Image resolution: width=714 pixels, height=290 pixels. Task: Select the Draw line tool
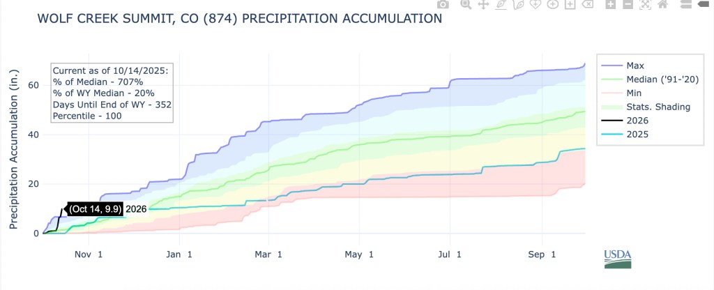point(501,5)
